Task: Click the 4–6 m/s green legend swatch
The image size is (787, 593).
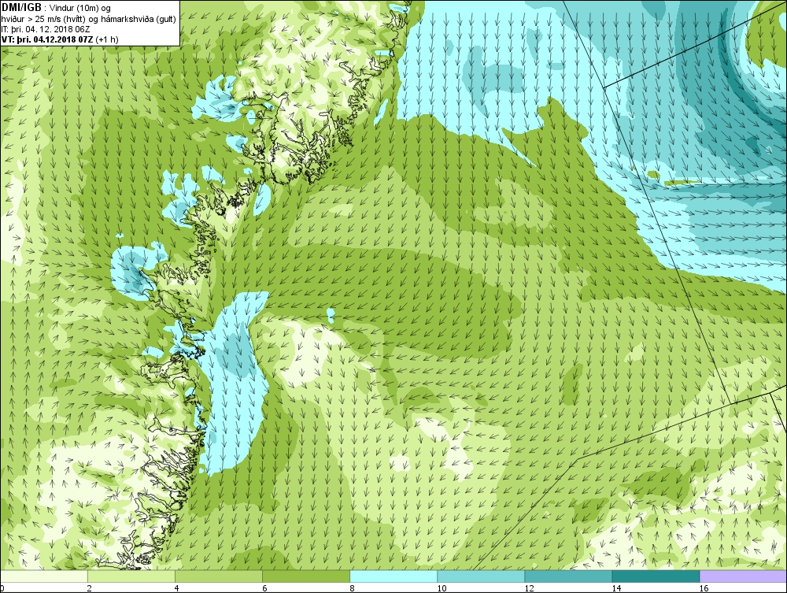Action: [x=219, y=576]
